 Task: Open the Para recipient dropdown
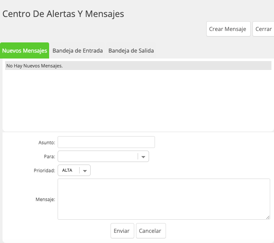point(103,156)
